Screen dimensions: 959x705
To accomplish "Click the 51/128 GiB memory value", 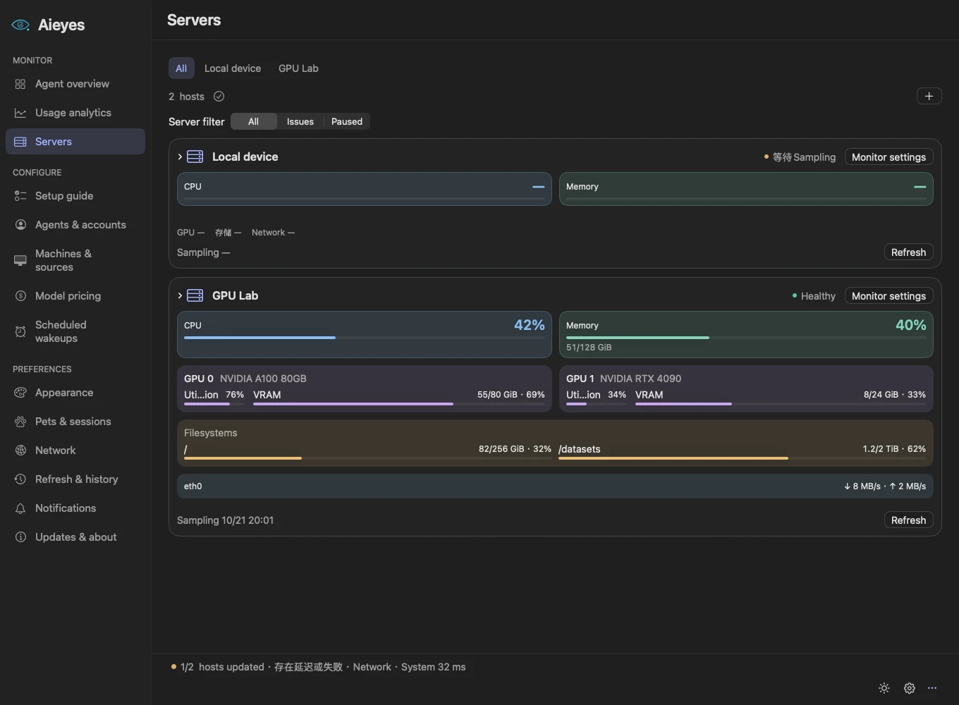I will point(589,348).
